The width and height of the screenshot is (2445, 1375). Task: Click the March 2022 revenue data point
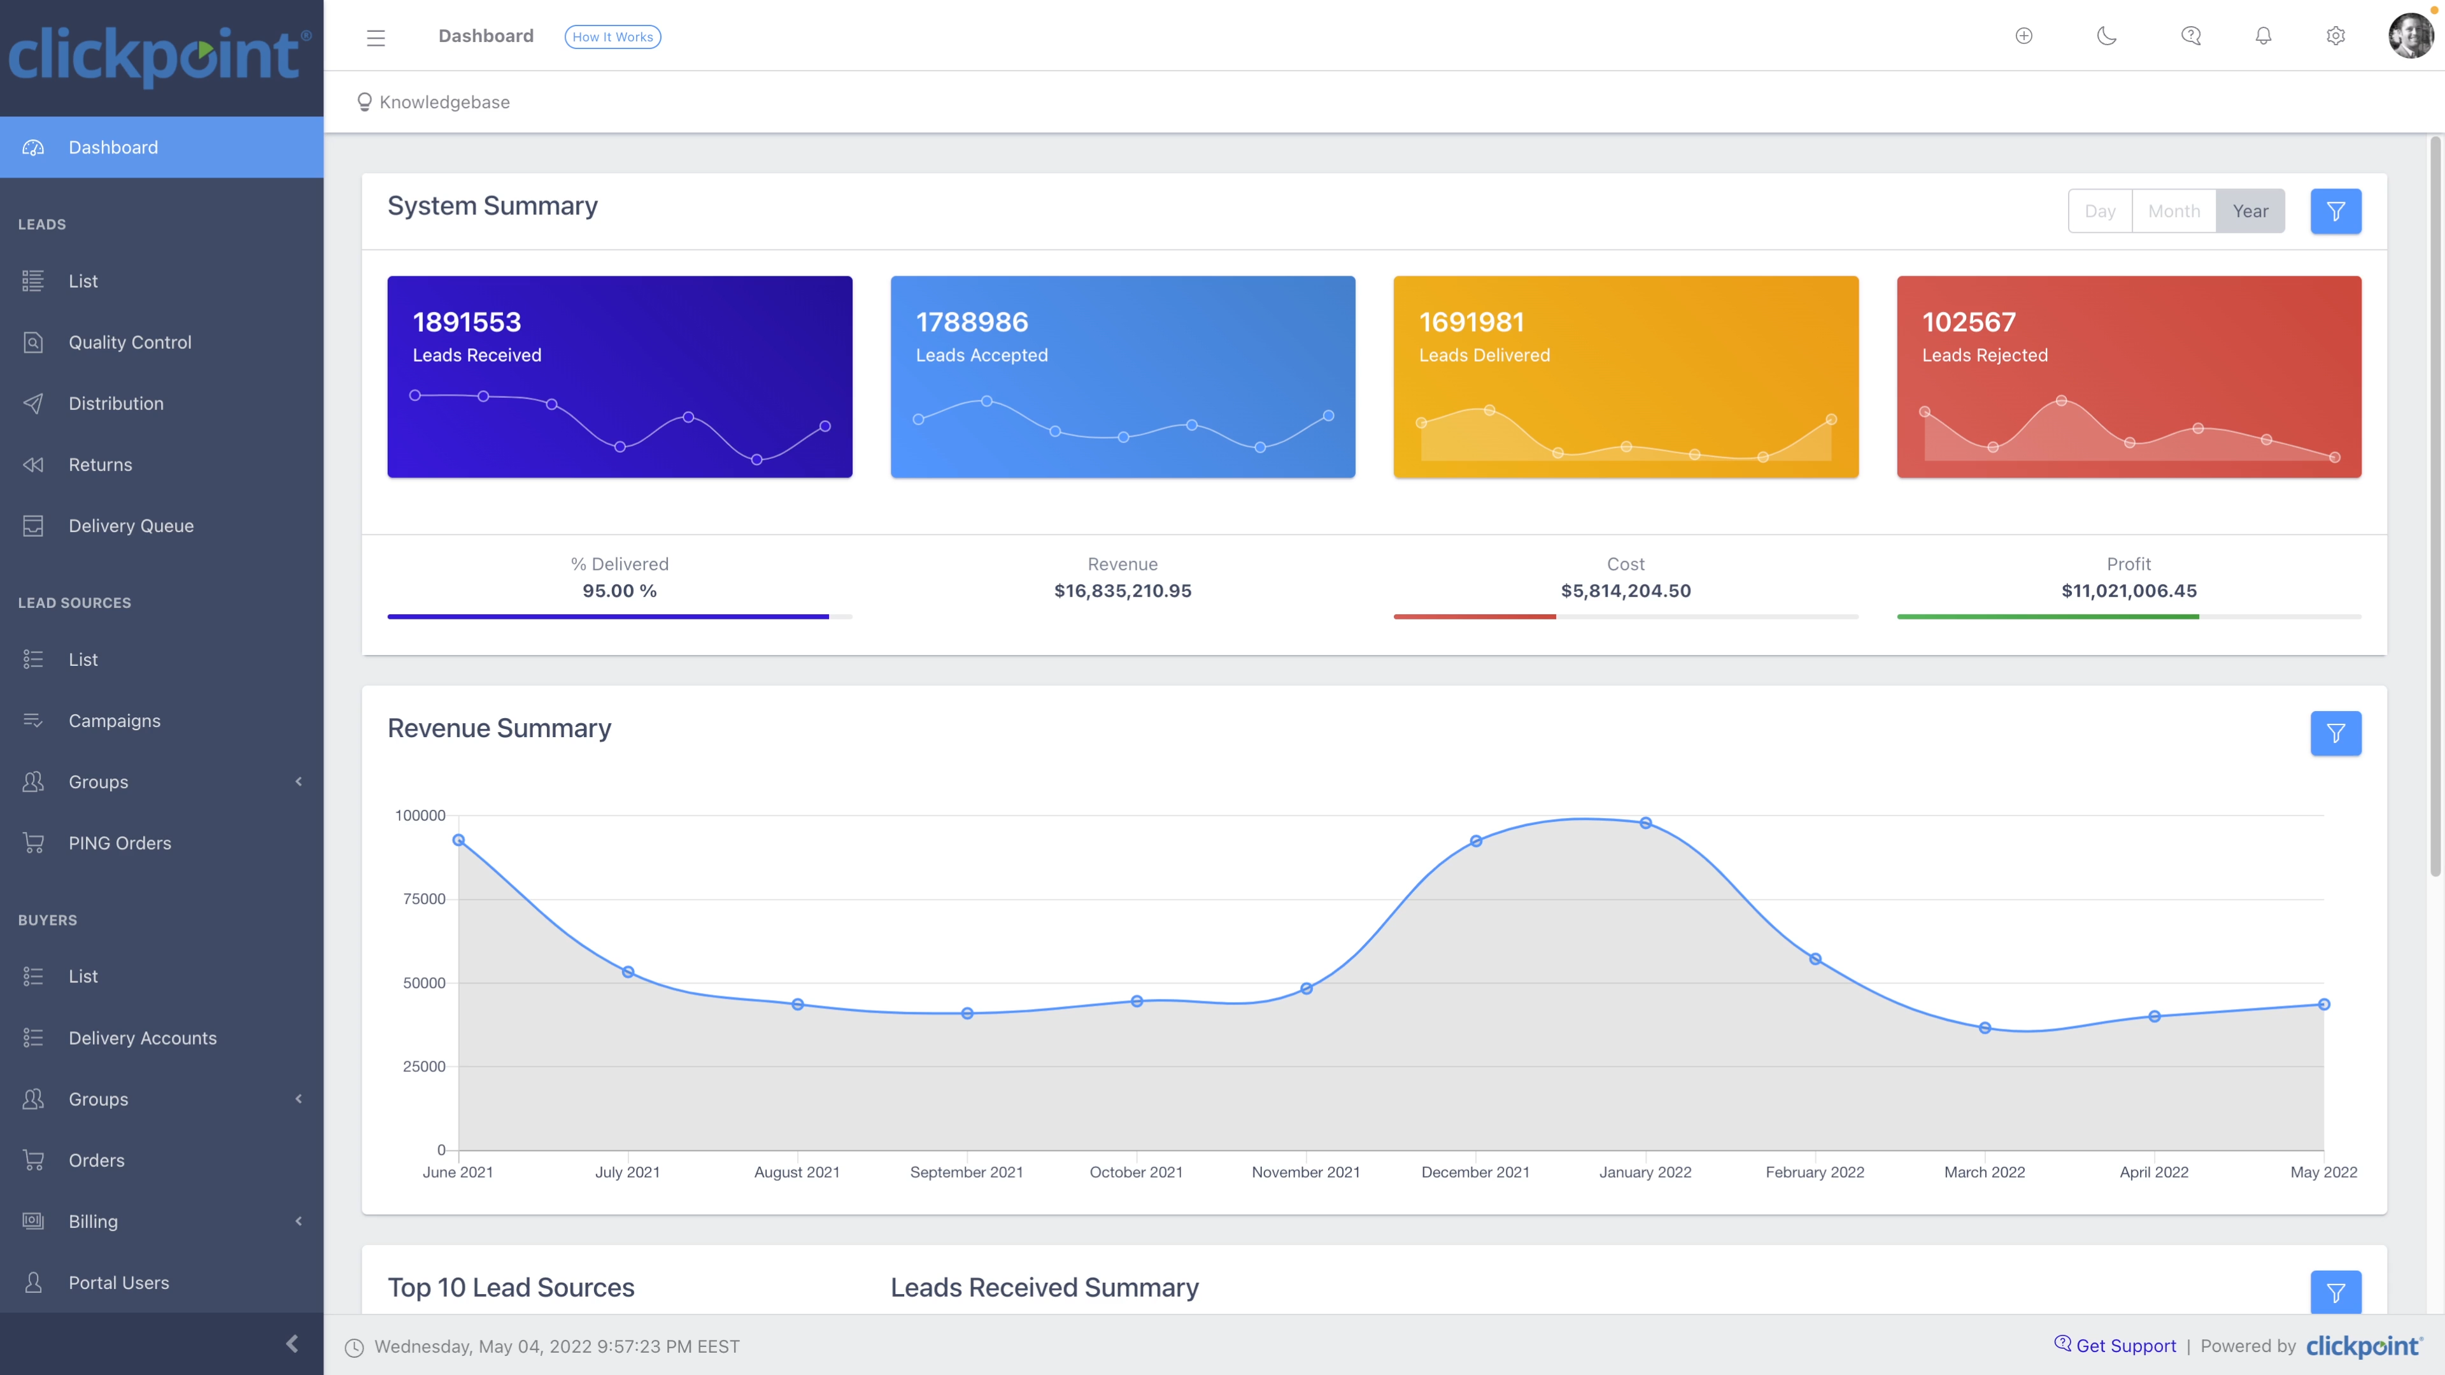(1985, 1027)
